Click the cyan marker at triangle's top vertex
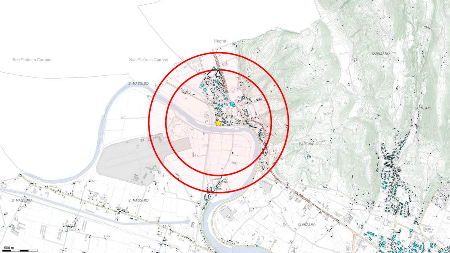The height and width of the screenshot is (253, 450). pos(218,70)
